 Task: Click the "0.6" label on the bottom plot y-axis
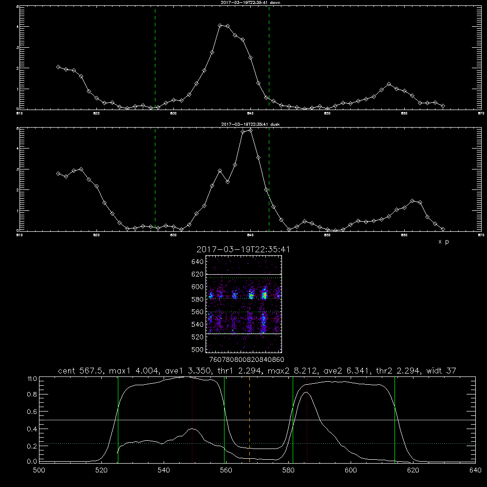click(x=32, y=412)
